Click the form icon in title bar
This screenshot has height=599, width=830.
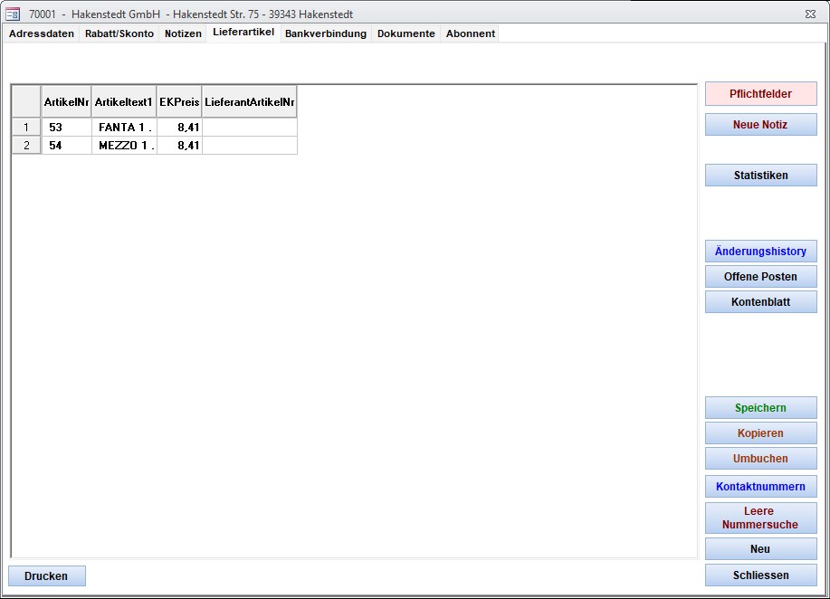13,14
